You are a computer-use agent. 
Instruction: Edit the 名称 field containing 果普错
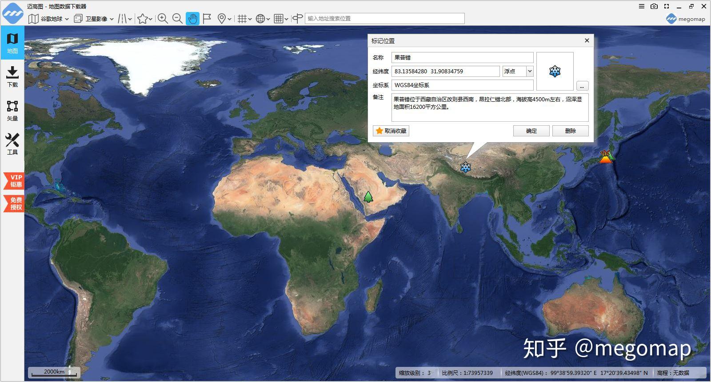(x=462, y=57)
